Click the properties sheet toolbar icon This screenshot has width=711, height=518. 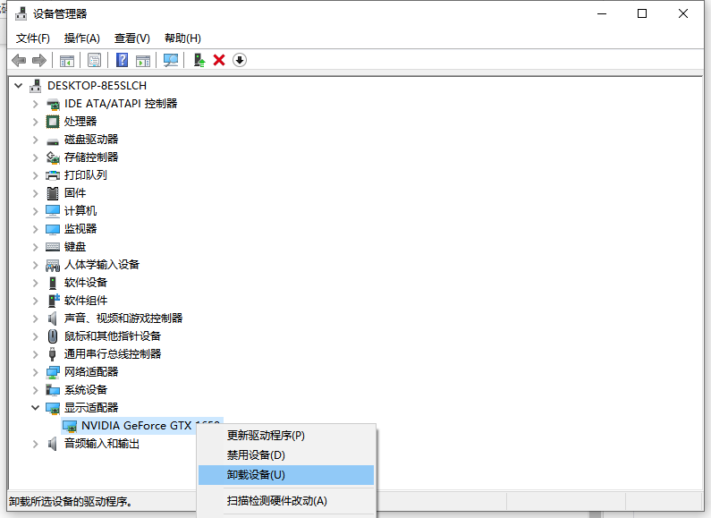tap(94, 60)
